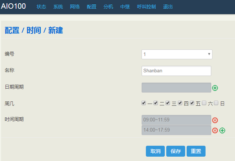Open the 分机 menu
The image size is (235, 161).
108,7
